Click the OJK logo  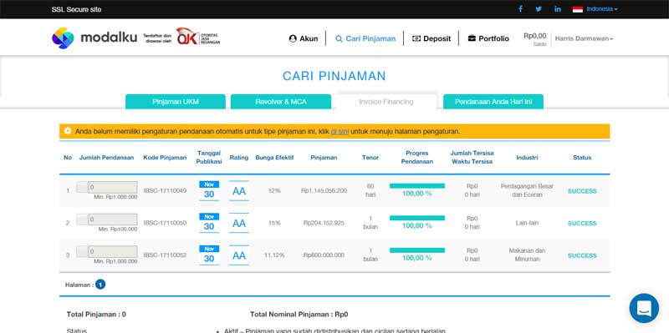198,37
